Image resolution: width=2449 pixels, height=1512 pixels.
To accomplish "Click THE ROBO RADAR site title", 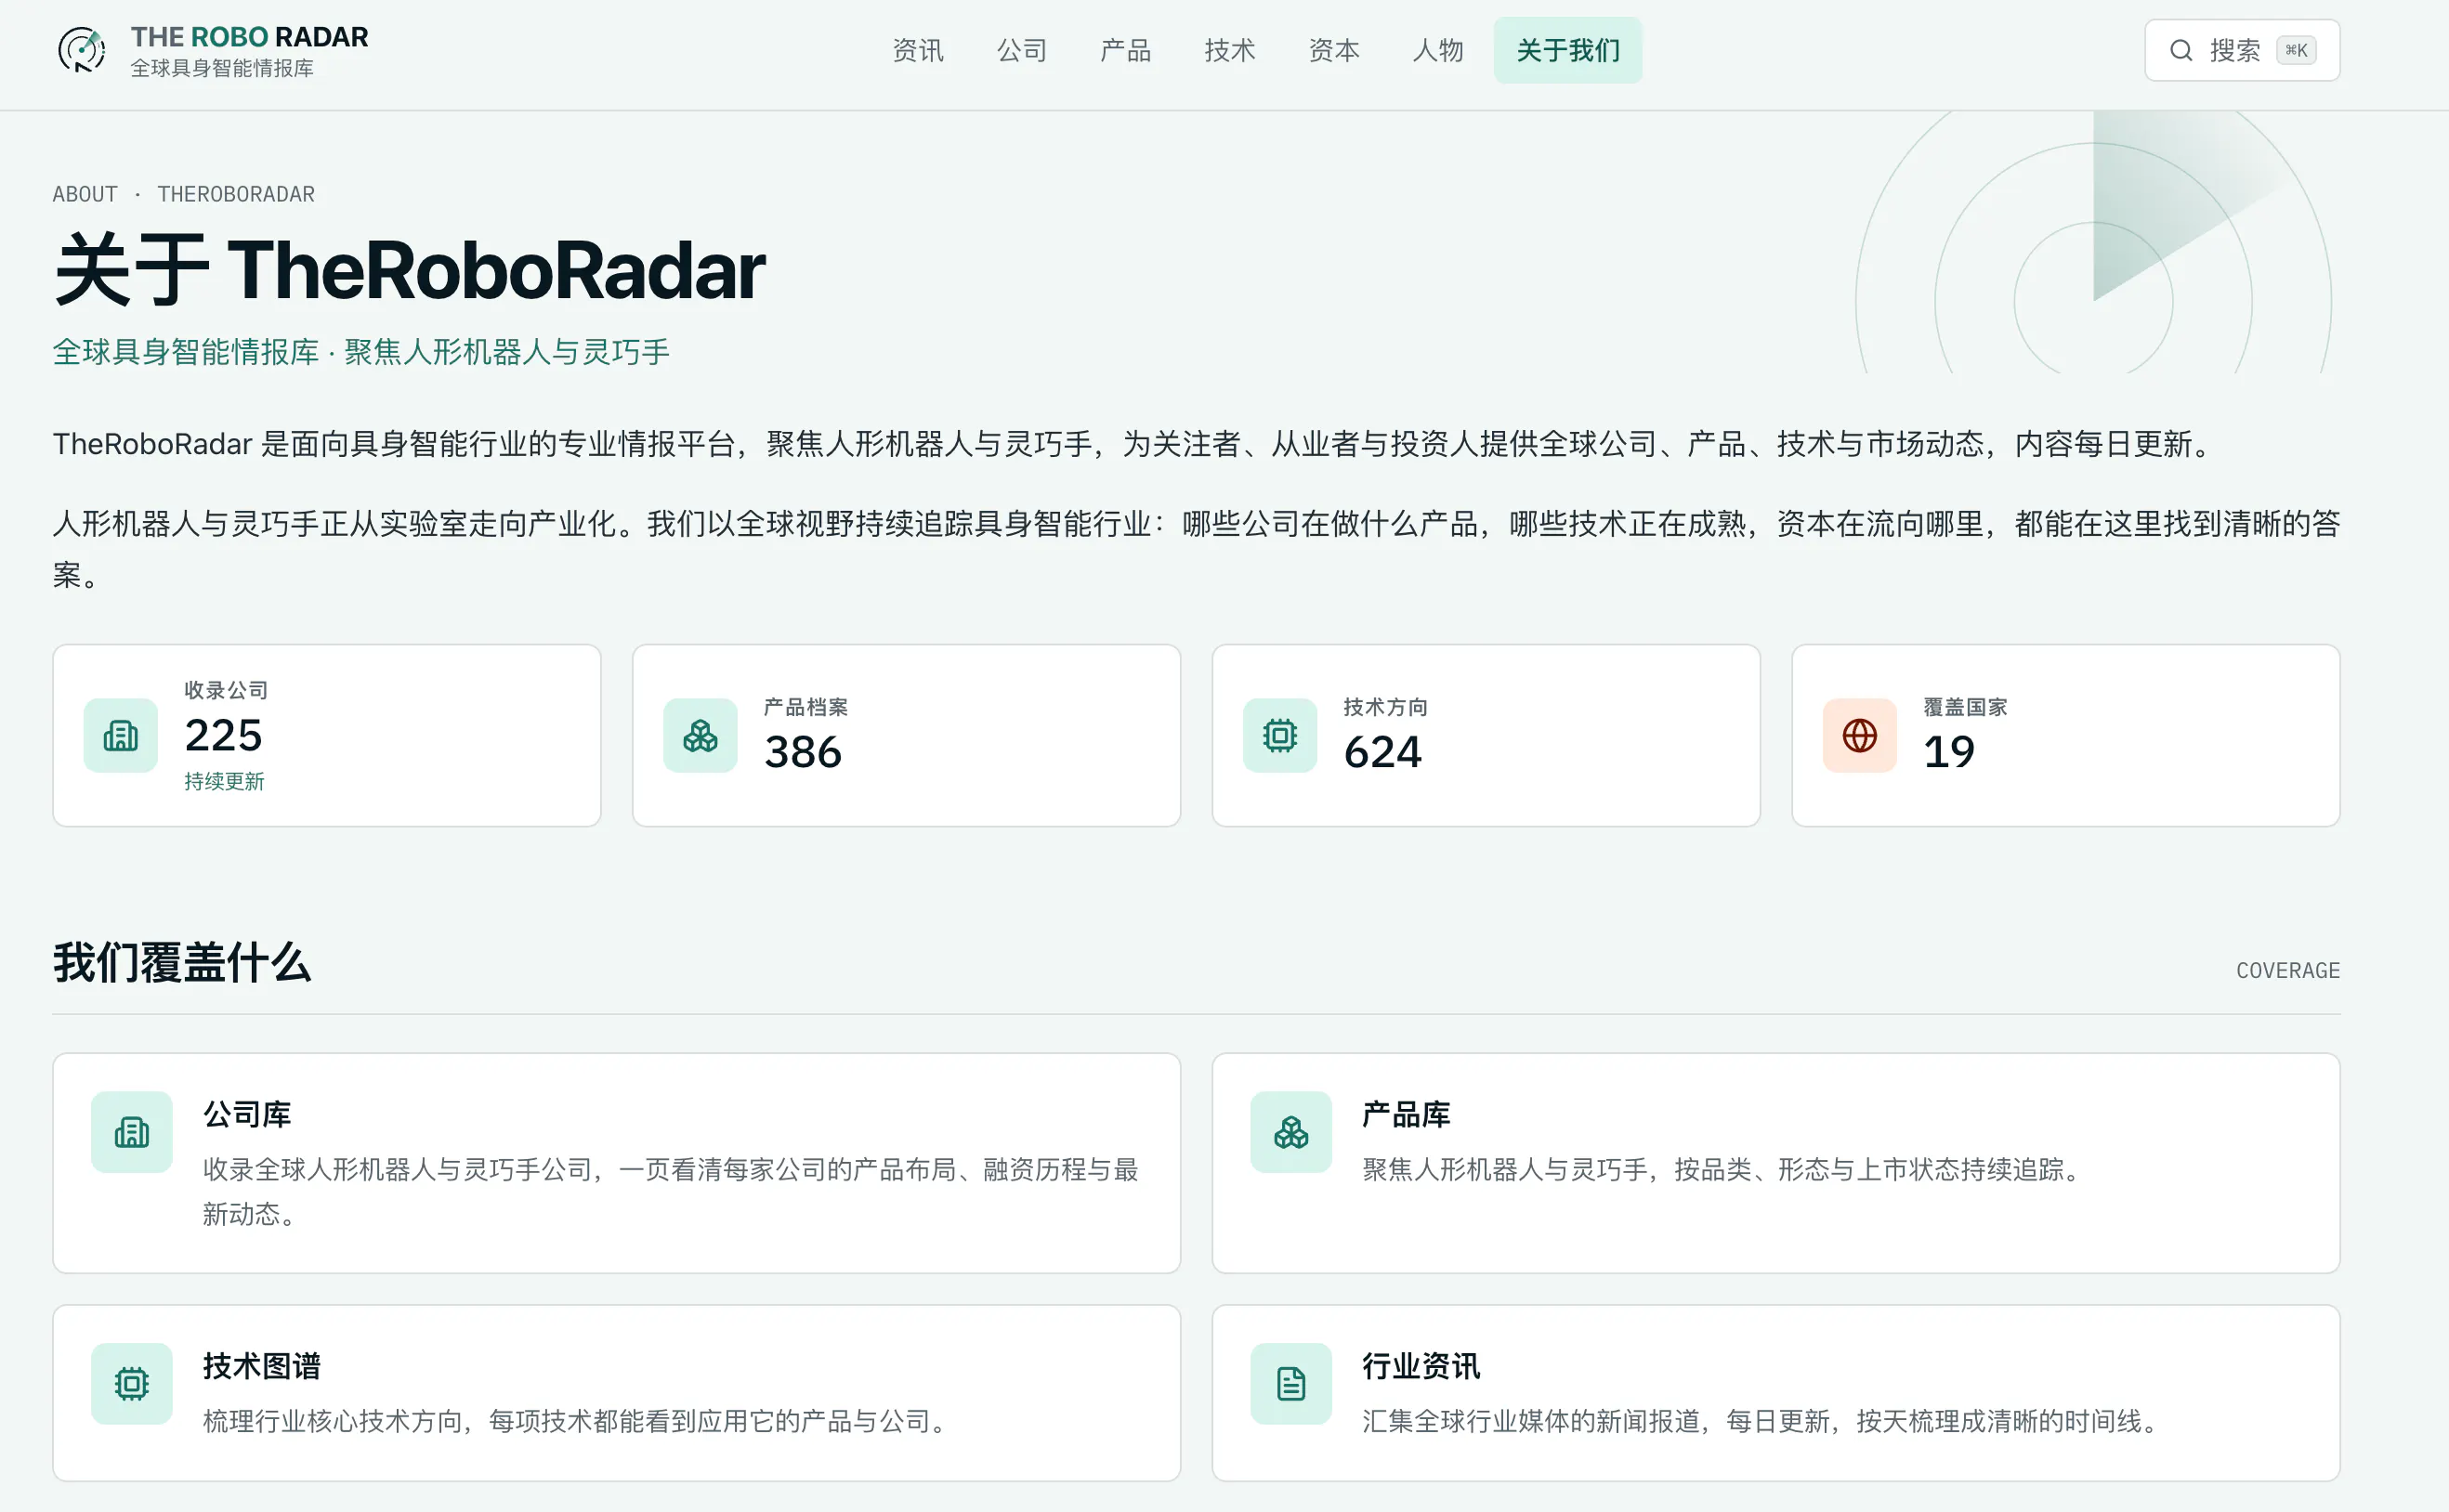I will (249, 37).
